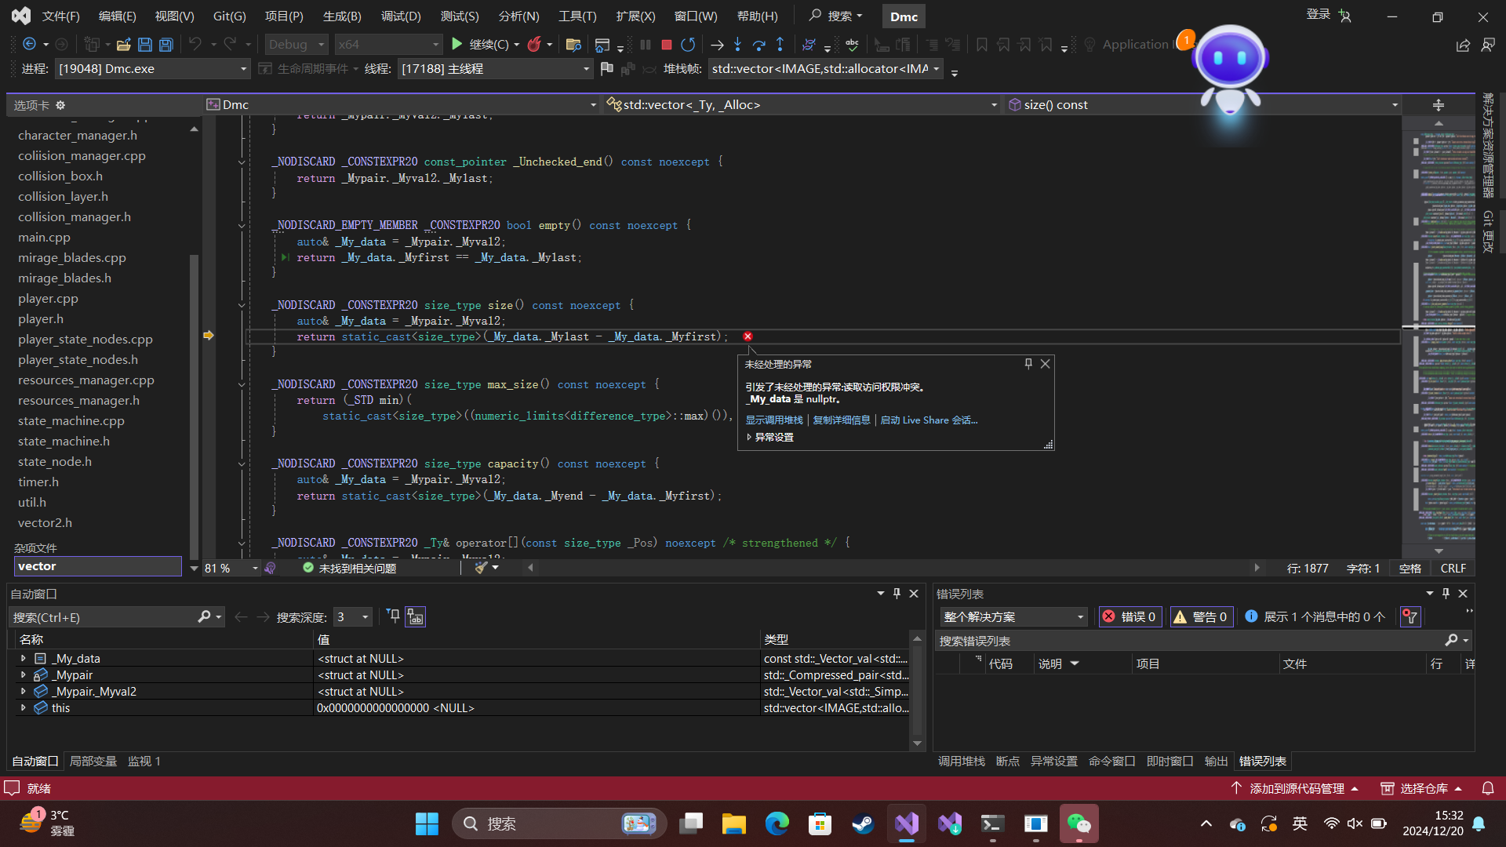
Task: Toggle the hex/type display button in Autos toolbar
Action: point(415,617)
